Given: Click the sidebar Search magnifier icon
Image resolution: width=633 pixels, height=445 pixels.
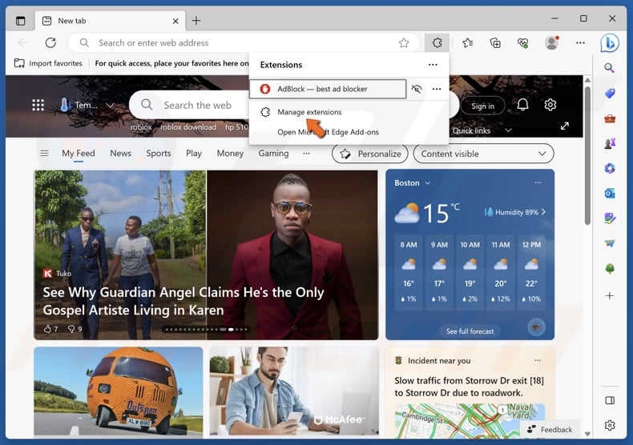Looking at the screenshot, I should point(610,68).
